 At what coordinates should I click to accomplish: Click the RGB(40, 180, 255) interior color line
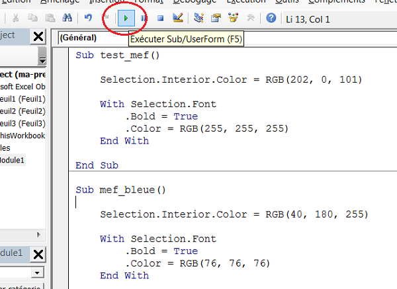tap(234, 214)
